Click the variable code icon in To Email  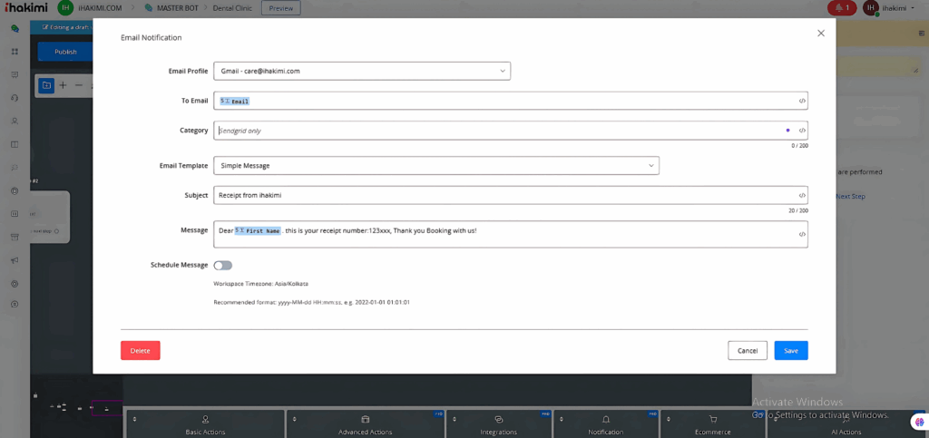click(x=802, y=101)
